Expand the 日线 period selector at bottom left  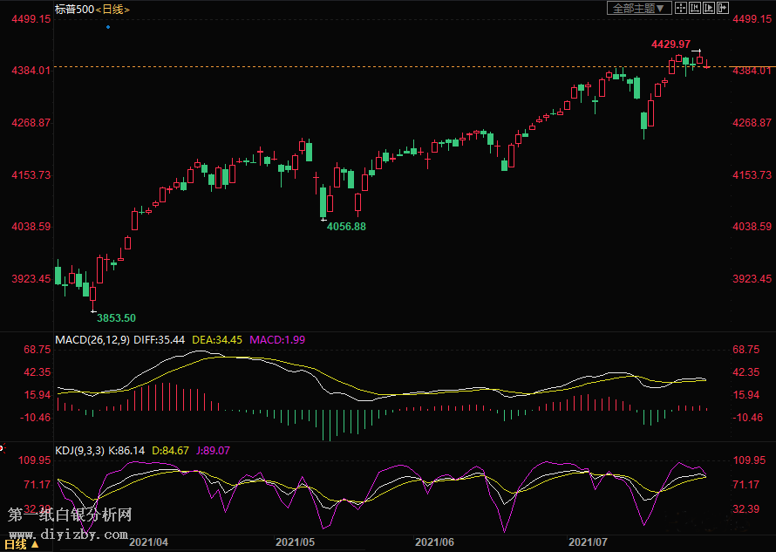[x=14, y=544]
